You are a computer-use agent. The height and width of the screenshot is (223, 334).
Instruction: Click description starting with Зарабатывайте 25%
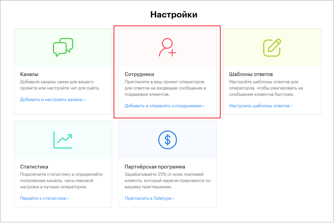[167, 181]
